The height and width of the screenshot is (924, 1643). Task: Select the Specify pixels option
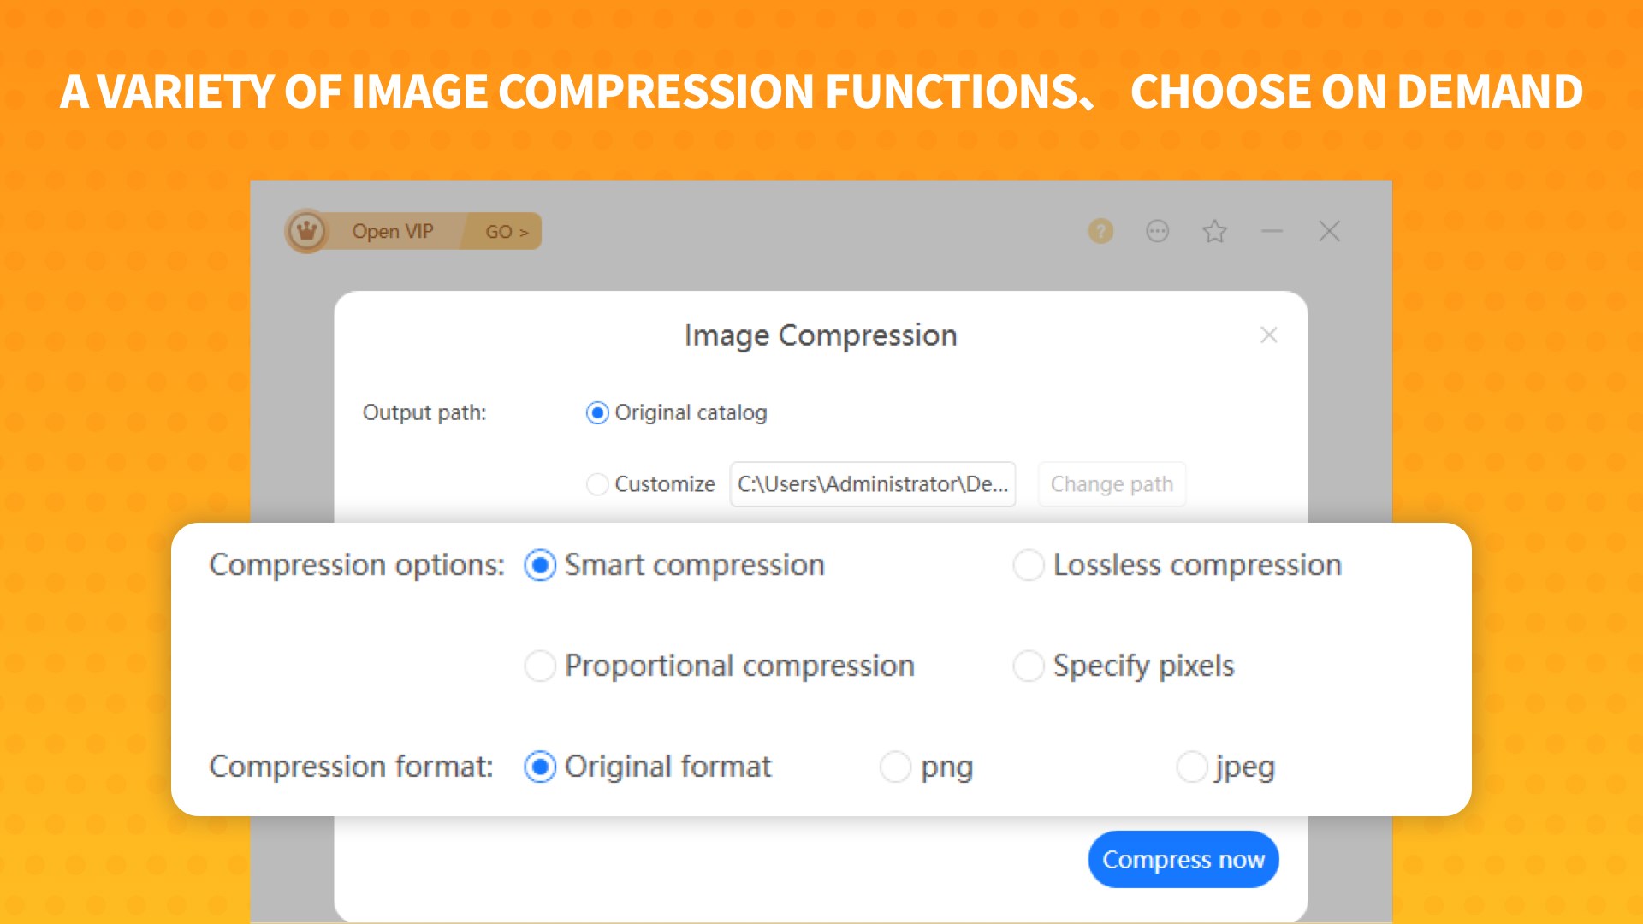[x=1028, y=666]
